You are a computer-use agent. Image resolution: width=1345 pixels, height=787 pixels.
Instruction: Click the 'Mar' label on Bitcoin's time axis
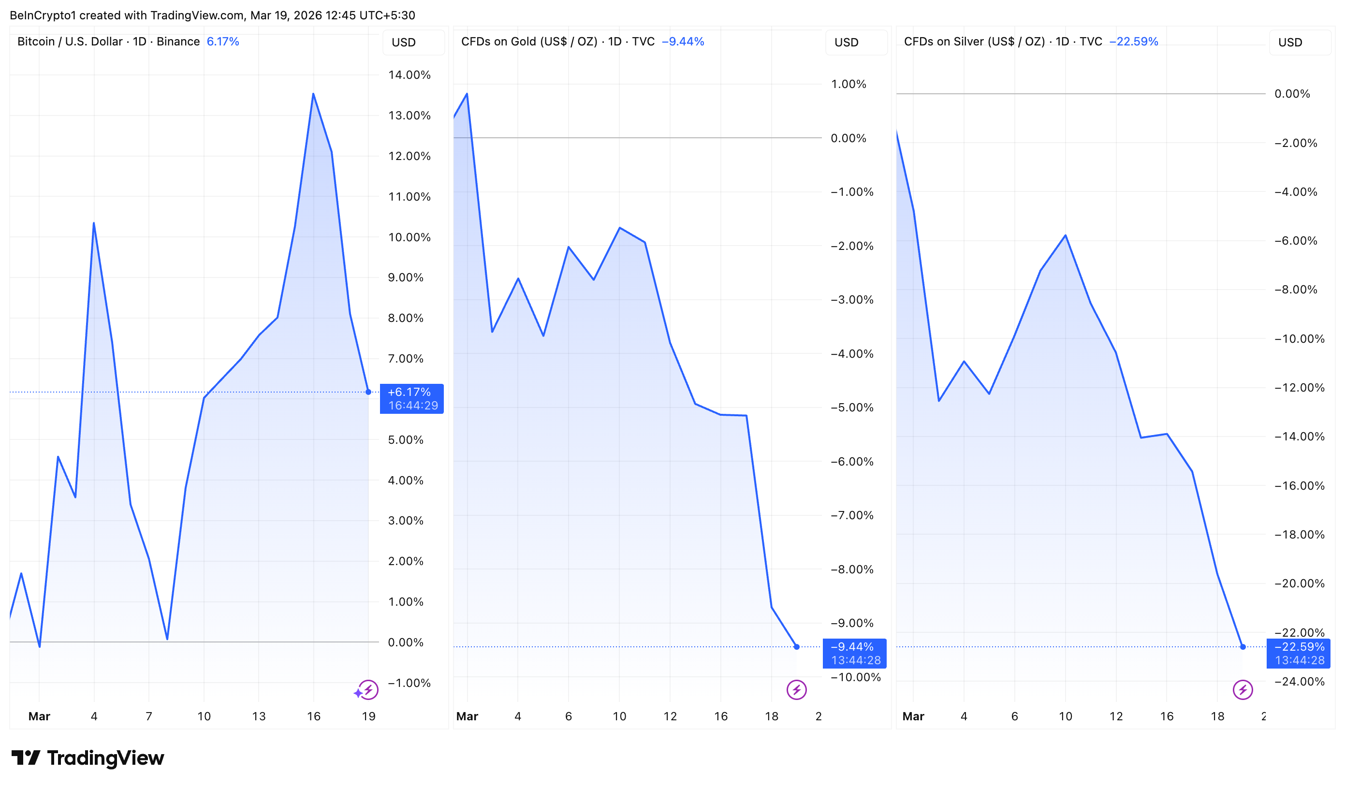[40, 716]
